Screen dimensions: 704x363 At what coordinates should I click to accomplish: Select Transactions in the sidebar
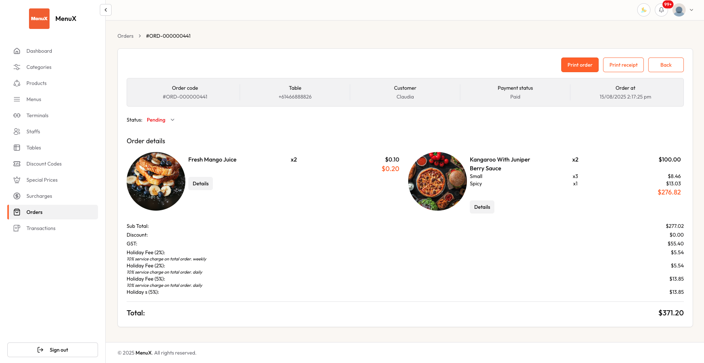tap(52, 228)
